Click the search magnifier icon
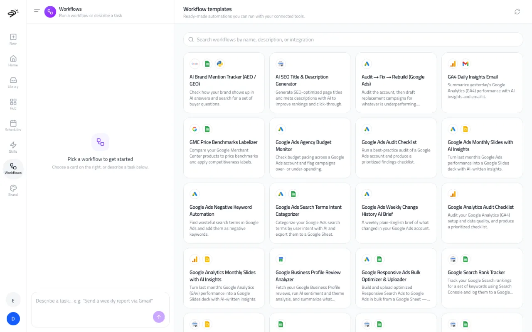Screen dimensions: 532x332 click(x=191, y=39)
